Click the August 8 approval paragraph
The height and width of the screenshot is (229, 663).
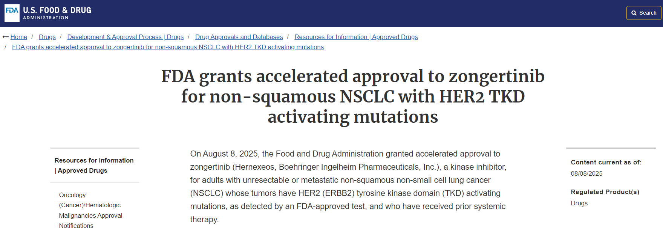(x=348, y=187)
